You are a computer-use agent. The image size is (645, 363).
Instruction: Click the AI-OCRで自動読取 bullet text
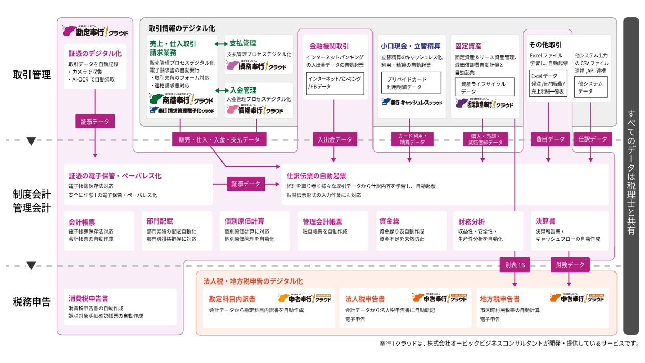point(92,80)
